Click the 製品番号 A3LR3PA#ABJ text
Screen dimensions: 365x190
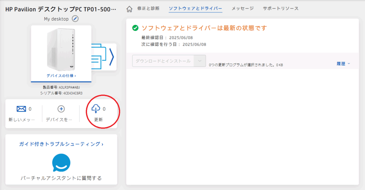tap(61, 87)
